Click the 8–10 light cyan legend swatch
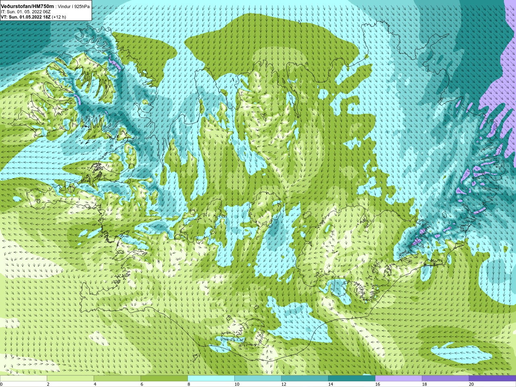The height and width of the screenshot is (387, 516). 211,379
